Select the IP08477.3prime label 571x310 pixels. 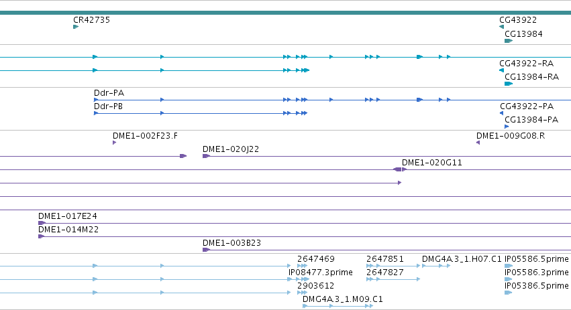[321, 273]
